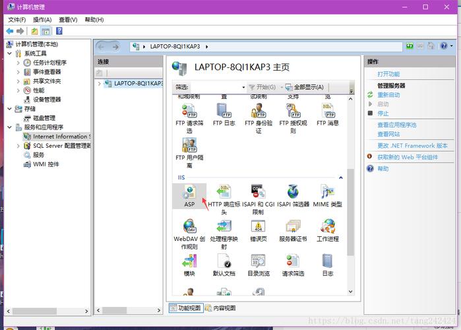Click the toolbar help icon
The width and height of the screenshot is (461, 330).
click(x=59, y=31)
